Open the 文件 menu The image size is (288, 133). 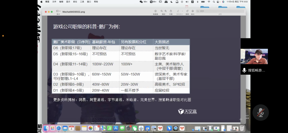click(x=54, y=2)
